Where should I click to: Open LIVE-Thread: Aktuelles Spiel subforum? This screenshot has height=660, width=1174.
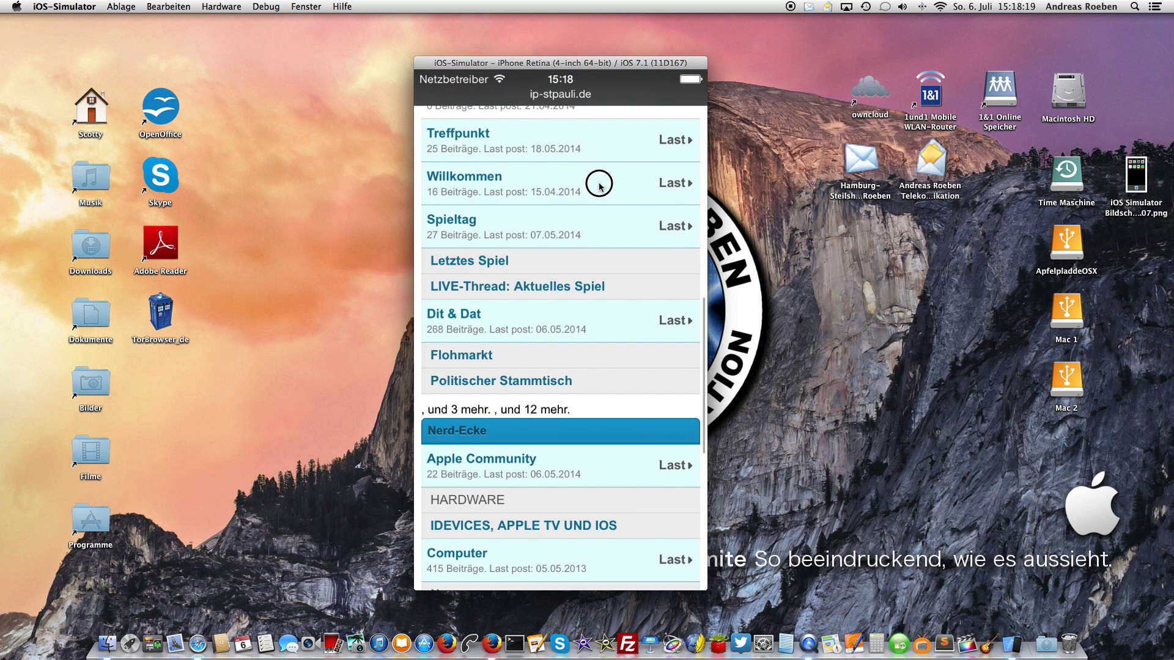[x=517, y=287]
